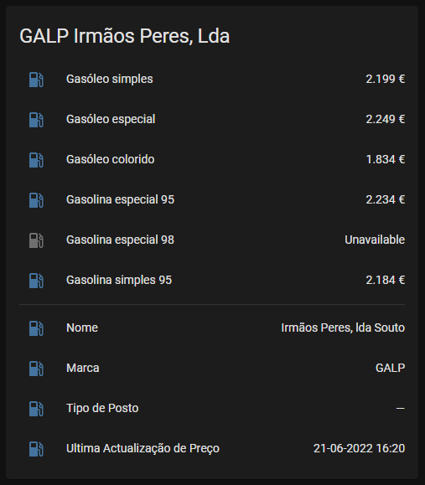The width and height of the screenshot is (425, 485).
Task: Click the greyed pump icon for Gasolina especial 98
Action: [x=36, y=240]
